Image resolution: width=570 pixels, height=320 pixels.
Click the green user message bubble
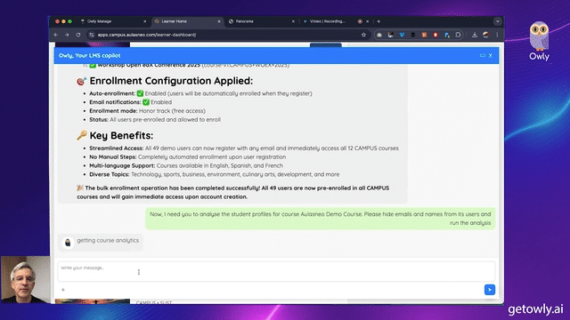pos(321,219)
